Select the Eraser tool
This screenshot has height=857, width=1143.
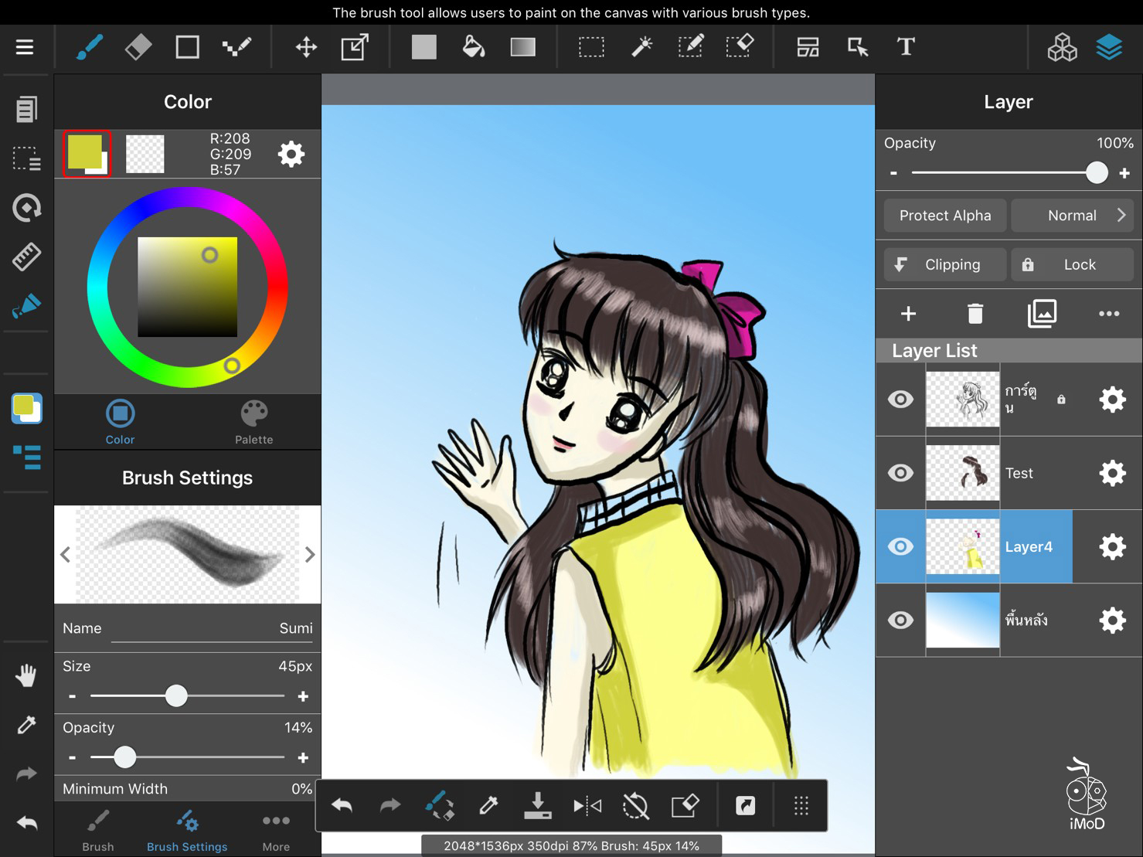[138, 46]
